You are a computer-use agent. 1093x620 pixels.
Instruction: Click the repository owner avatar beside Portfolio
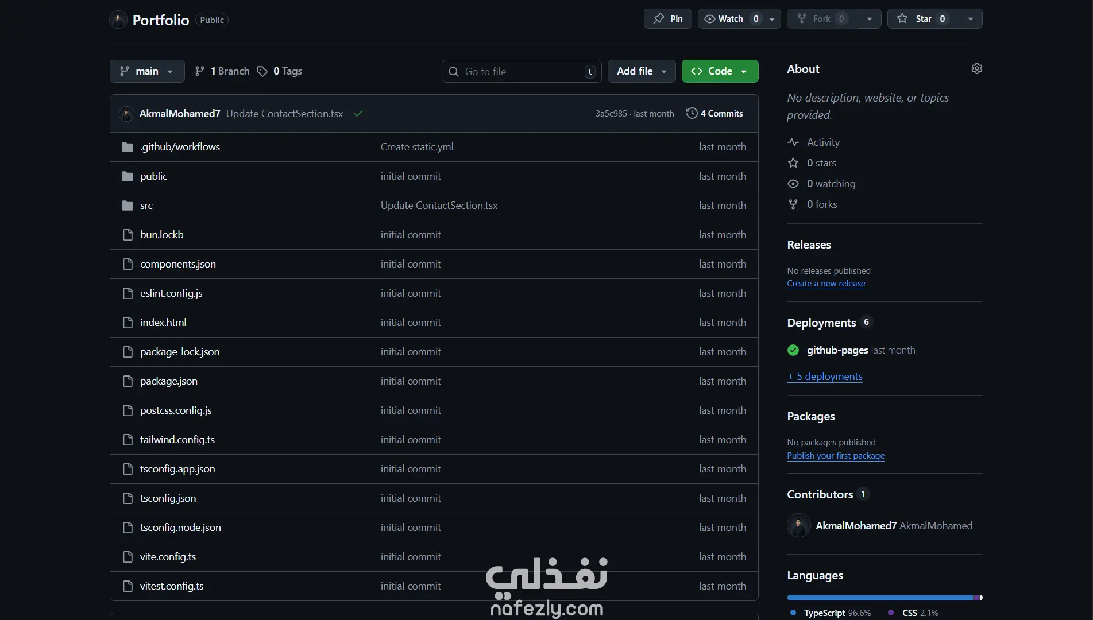[x=118, y=20]
